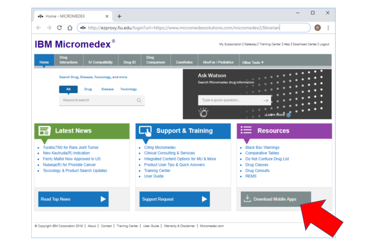Expand the Other Tools dropdown
The image size is (370, 249).
coord(253,63)
